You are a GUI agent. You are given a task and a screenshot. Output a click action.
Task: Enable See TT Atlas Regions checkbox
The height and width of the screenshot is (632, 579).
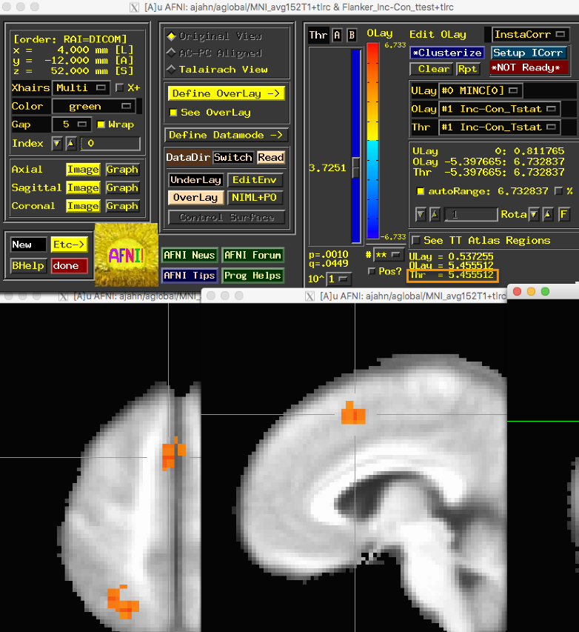click(x=416, y=240)
